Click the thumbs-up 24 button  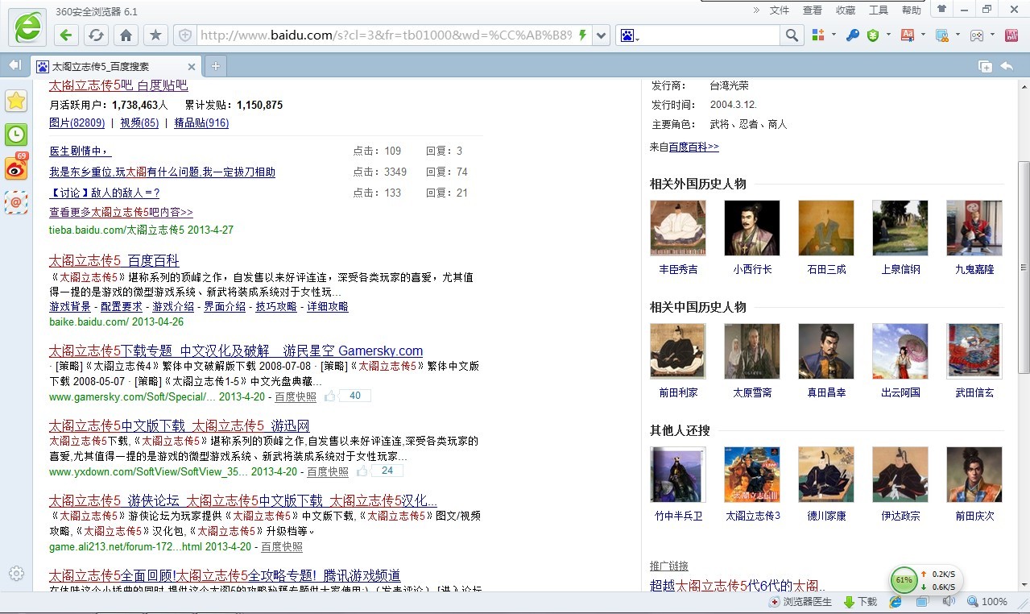point(379,471)
